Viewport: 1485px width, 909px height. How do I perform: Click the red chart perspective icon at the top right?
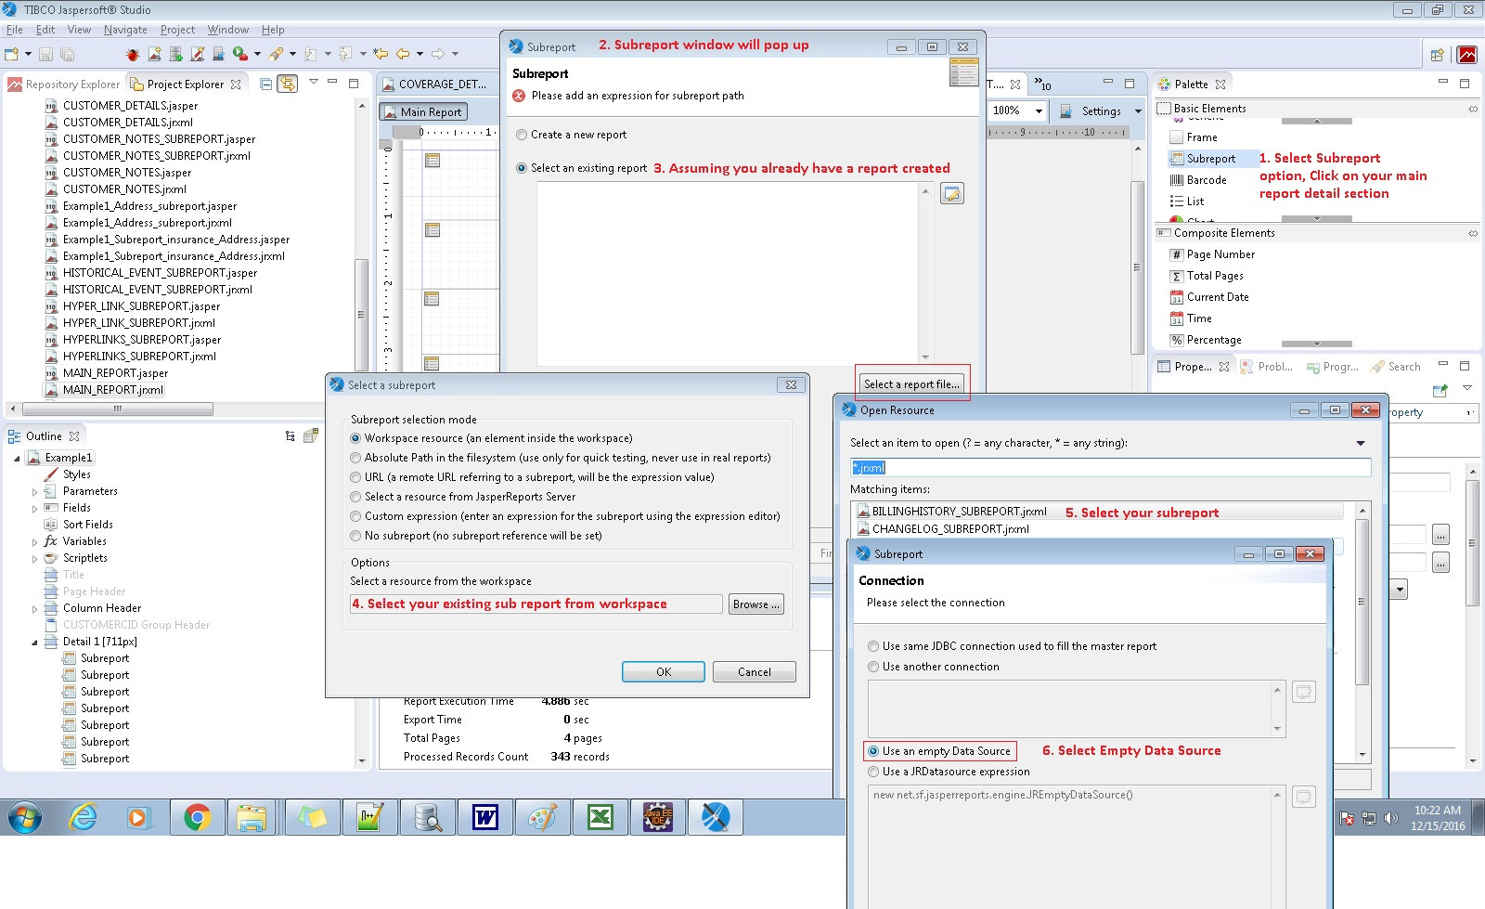(1466, 55)
